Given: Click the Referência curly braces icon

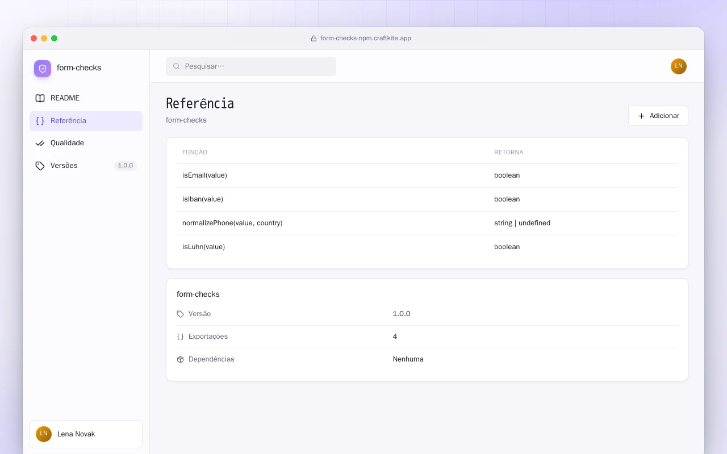Looking at the screenshot, I should (40, 121).
